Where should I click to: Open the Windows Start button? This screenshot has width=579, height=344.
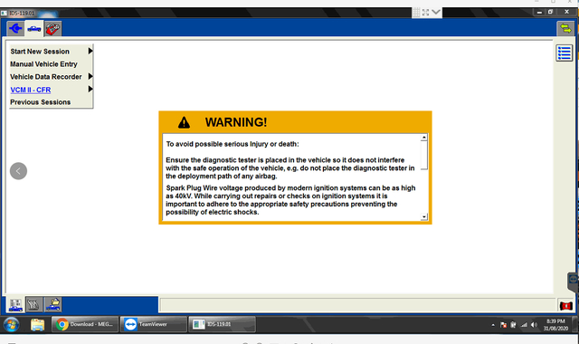tap(11, 325)
